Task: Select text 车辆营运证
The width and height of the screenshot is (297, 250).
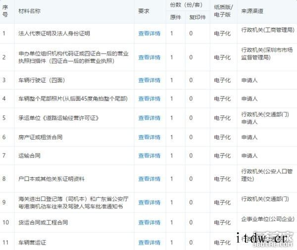Action: (x=32, y=243)
